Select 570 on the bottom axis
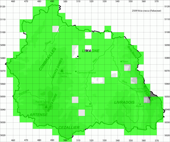The height and width of the screenshot is (142, 170). [157, 140]
